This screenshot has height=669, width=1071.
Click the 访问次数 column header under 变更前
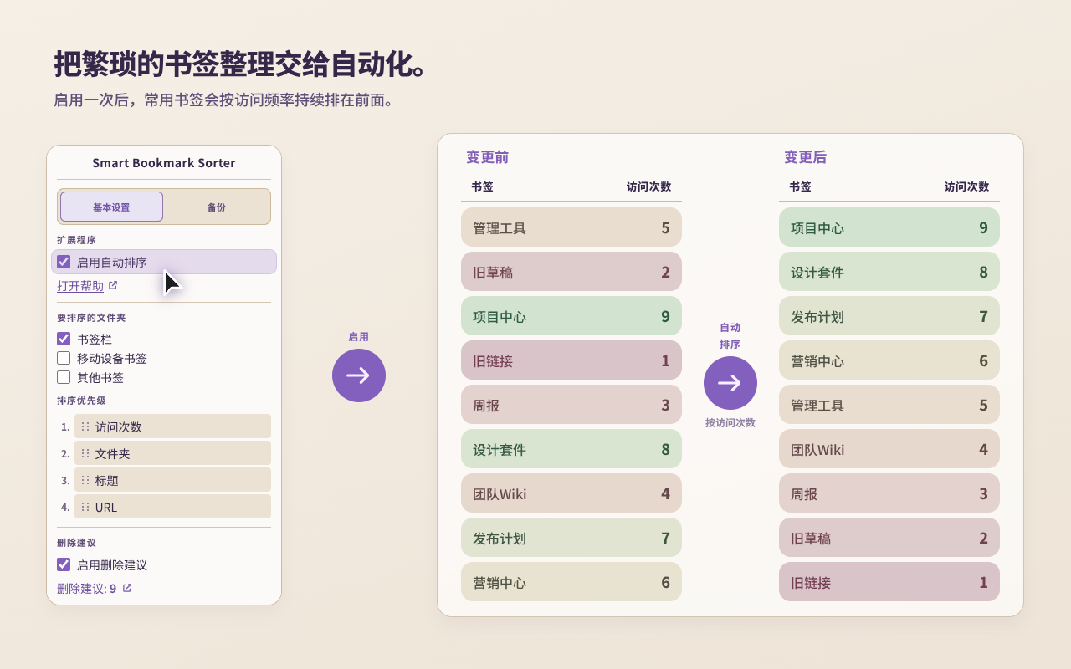648,186
